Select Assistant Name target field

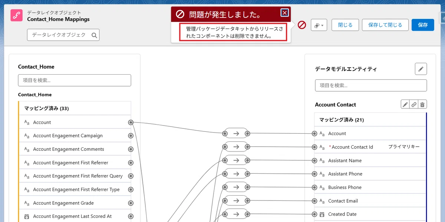click(x=370, y=160)
